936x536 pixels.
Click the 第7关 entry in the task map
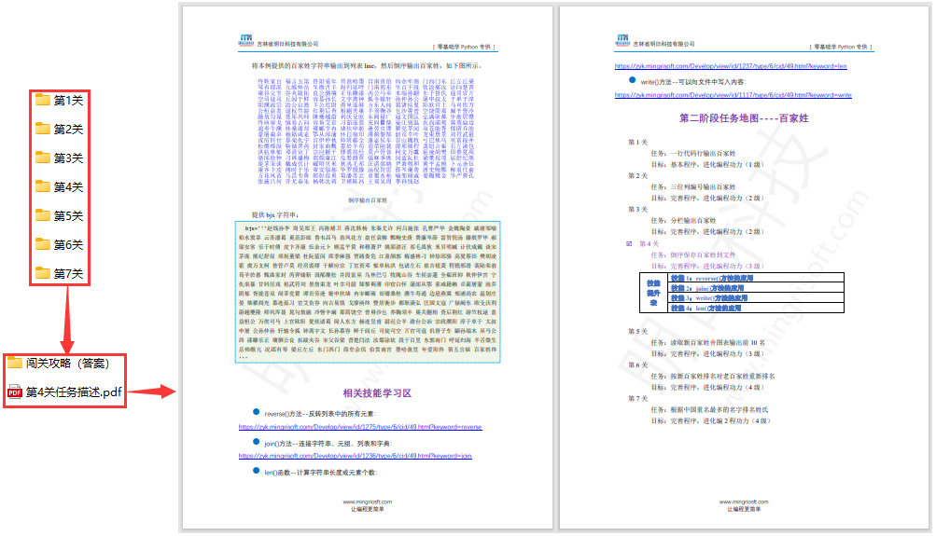[x=637, y=398]
